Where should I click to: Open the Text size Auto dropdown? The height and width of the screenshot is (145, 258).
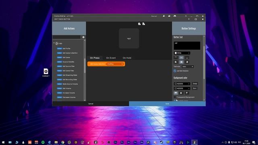[x=187, y=66]
